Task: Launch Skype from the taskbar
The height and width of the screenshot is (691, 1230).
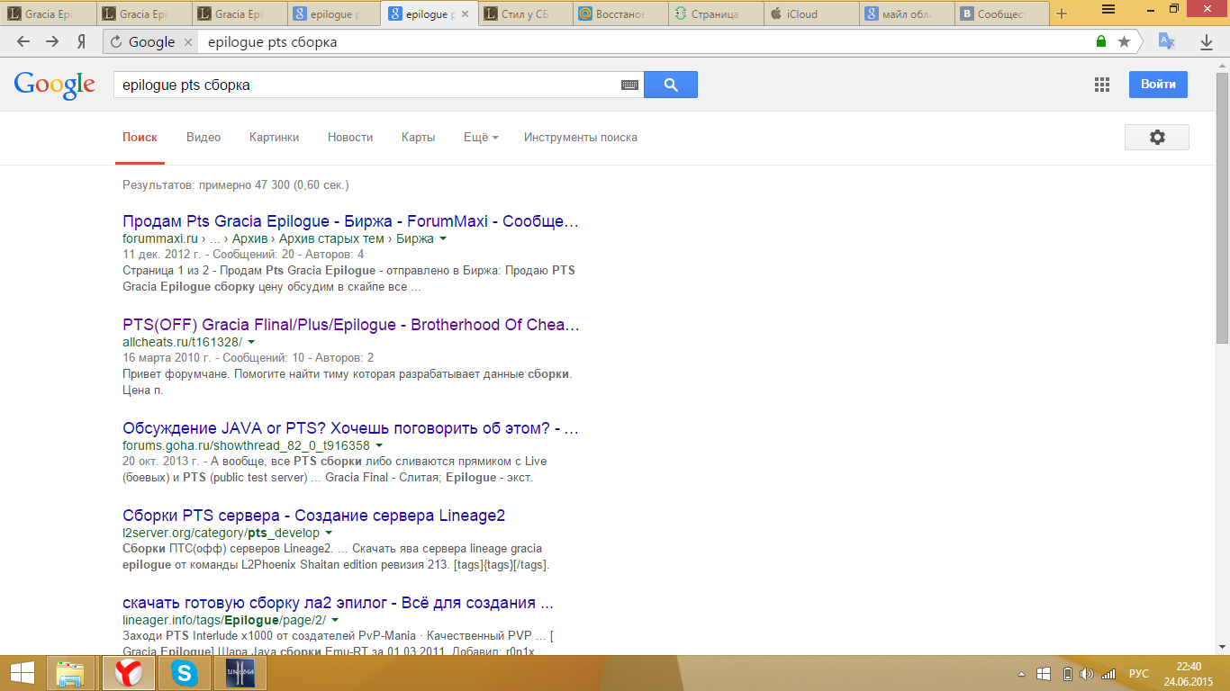Action: 185,673
